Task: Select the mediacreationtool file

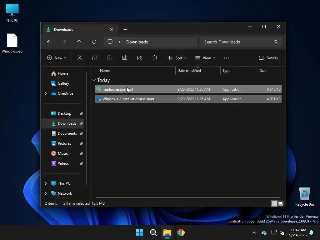Action: click(x=188, y=89)
